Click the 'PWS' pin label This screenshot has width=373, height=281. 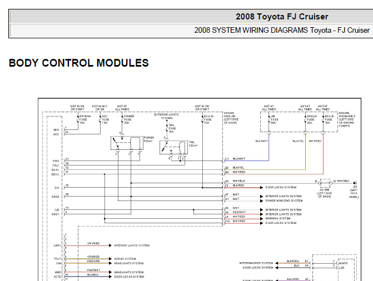[x=56, y=161]
